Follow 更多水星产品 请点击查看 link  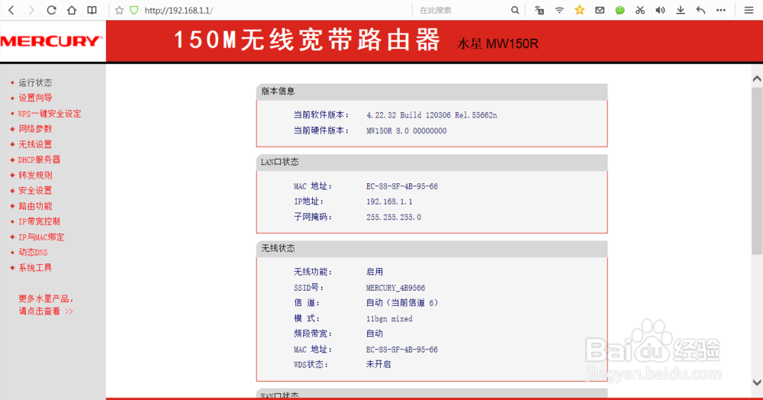(x=46, y=305)
